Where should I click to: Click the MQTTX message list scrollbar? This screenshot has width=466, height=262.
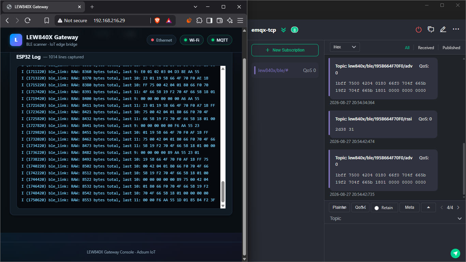(464, 169)
